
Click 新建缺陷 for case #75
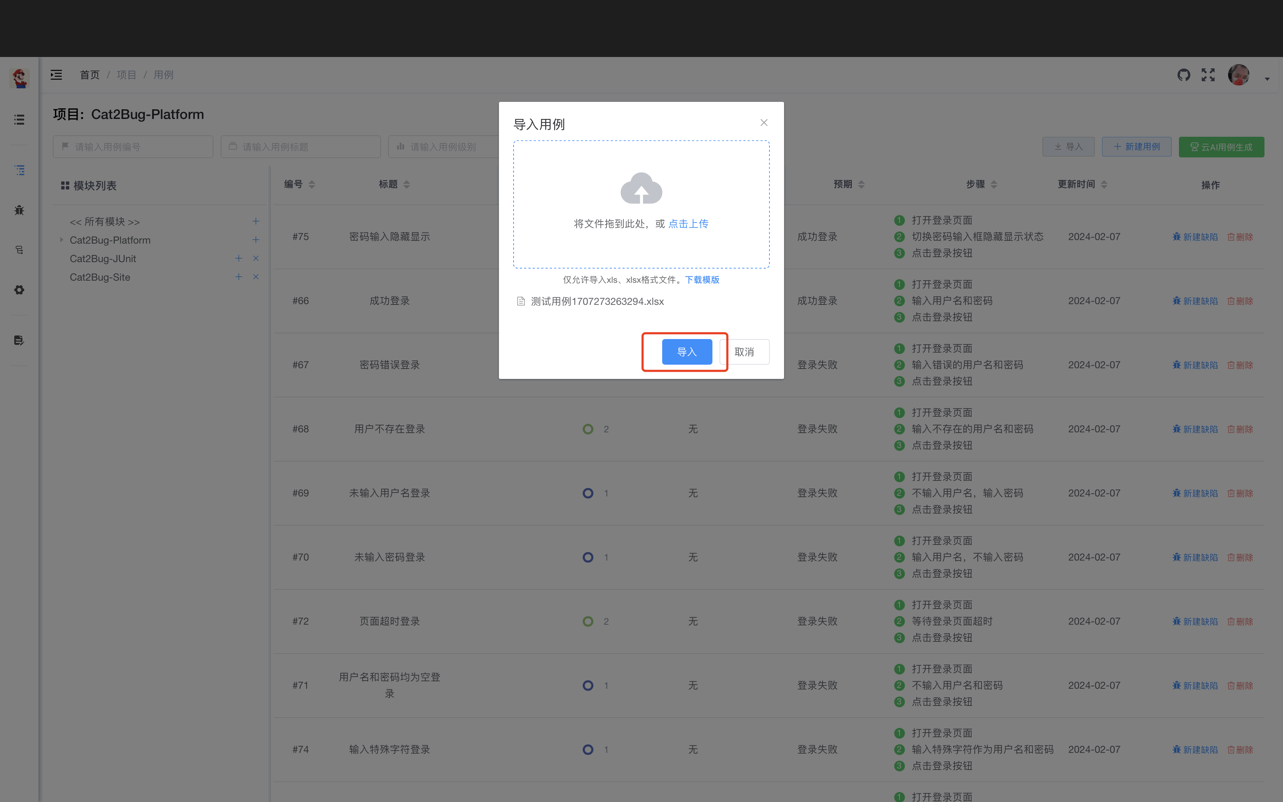pyautogui.click(x=1195, y=236)
